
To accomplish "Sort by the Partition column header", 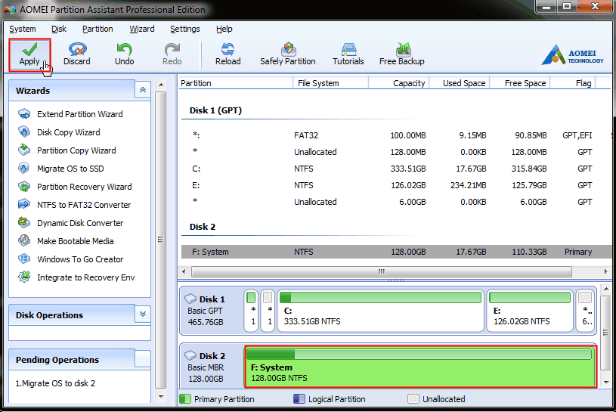I will coord(236,83).
